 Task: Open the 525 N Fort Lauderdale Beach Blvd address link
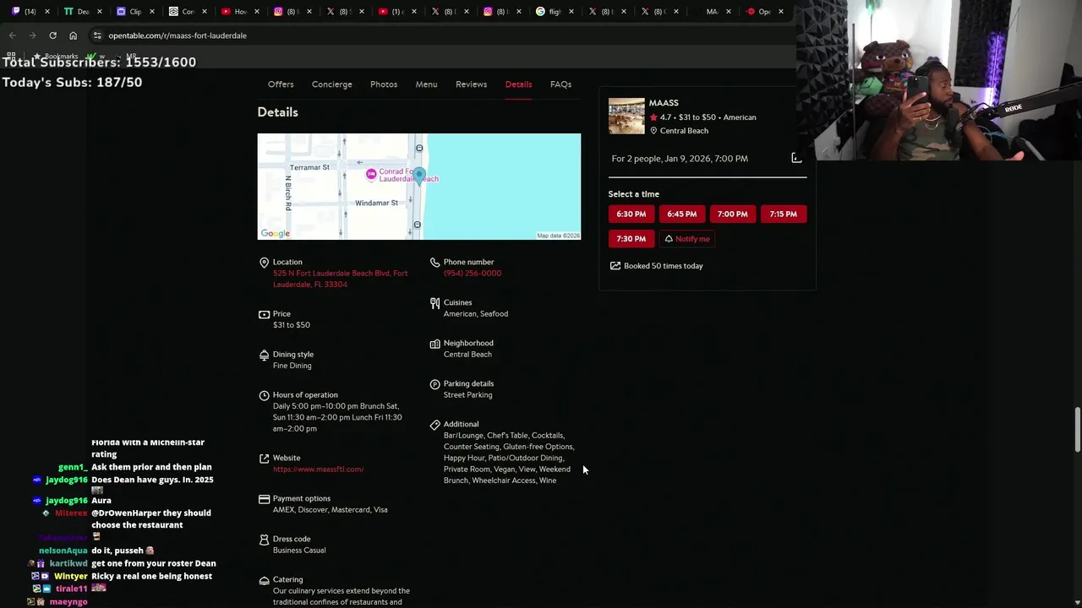pyautogui.click(x=340, y=279)
